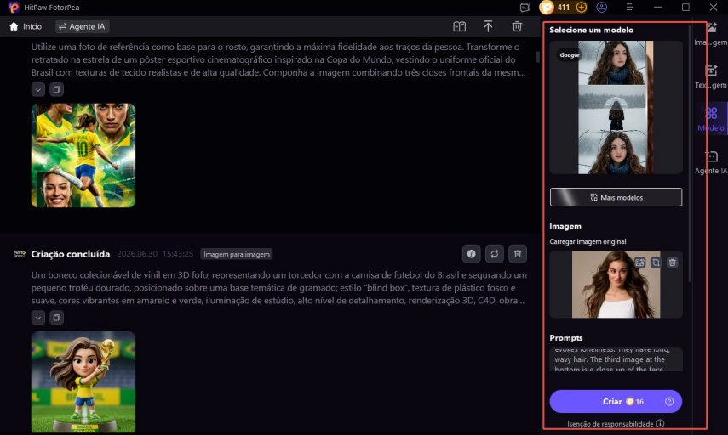Click info icon on Criação concluída entry
This screenshot has height=435, width=728.
[471, 254]
